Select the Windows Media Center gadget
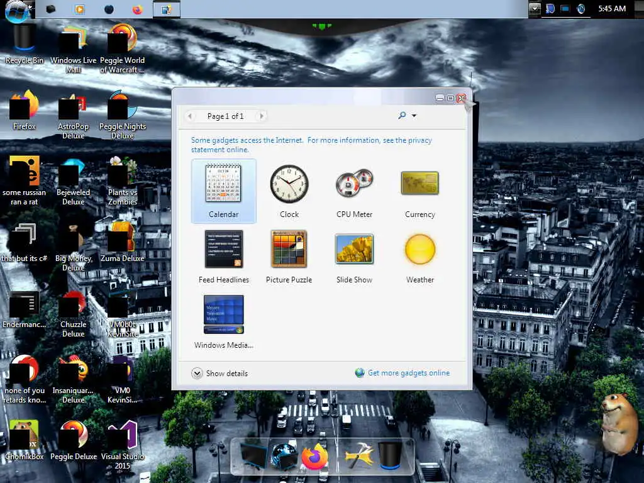 click(x=223, y=322)
